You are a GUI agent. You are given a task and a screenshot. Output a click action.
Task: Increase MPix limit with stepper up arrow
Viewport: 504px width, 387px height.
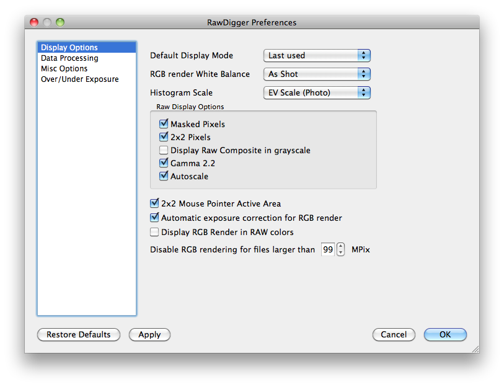341,246
